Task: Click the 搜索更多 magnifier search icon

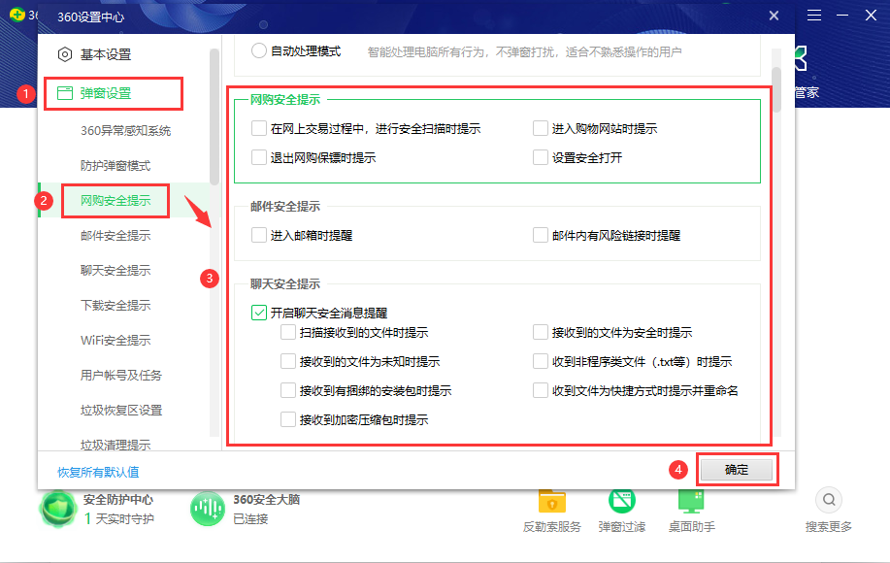Action: 828,500
